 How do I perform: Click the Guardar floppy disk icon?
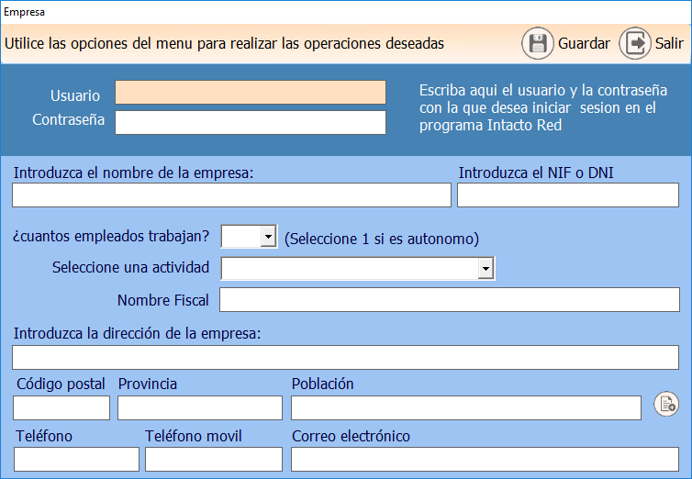click(x=538, y=43)
